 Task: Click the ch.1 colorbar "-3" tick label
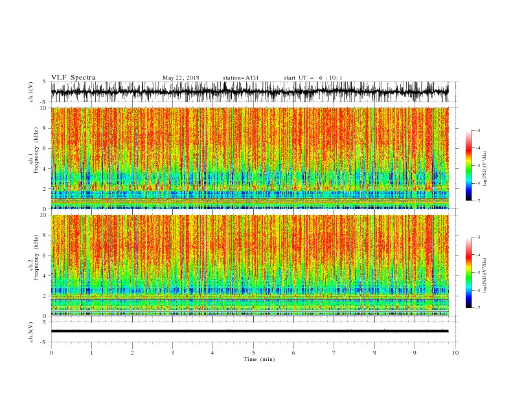click(478, 130)
